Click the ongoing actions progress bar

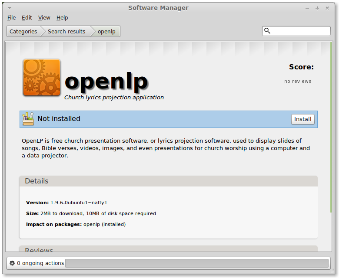[197, 263]
